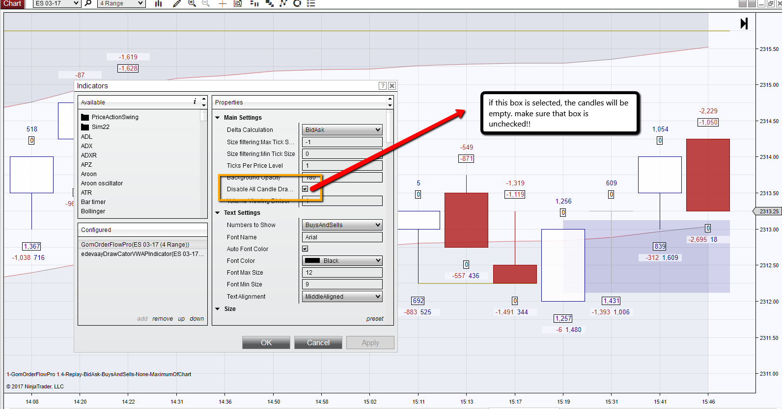This screenshot has height=409, width=782.
Task: Open the Text Alignment MiddleAligned dropdown
Action: [x=342, y=297]
